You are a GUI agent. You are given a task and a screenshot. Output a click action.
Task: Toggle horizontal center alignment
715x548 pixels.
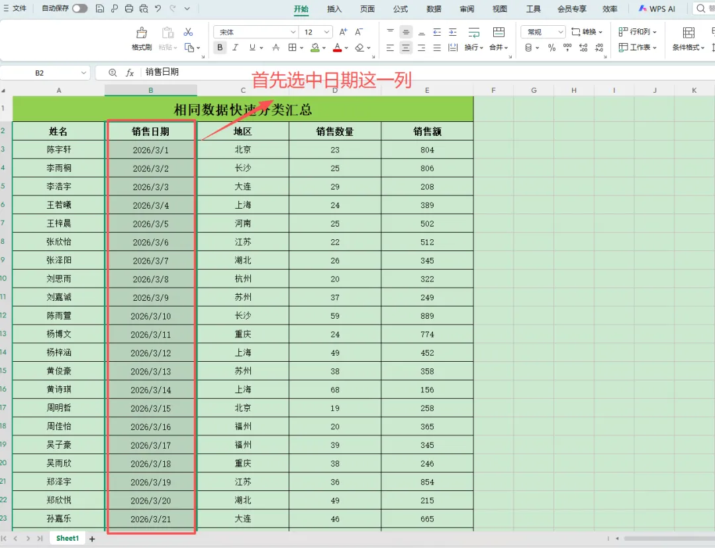coord(406,48)
